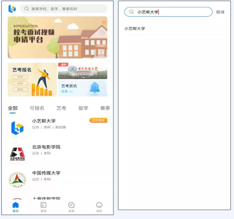
Task: Switch to the 全部 tab
Action: (x=13, y=108)
